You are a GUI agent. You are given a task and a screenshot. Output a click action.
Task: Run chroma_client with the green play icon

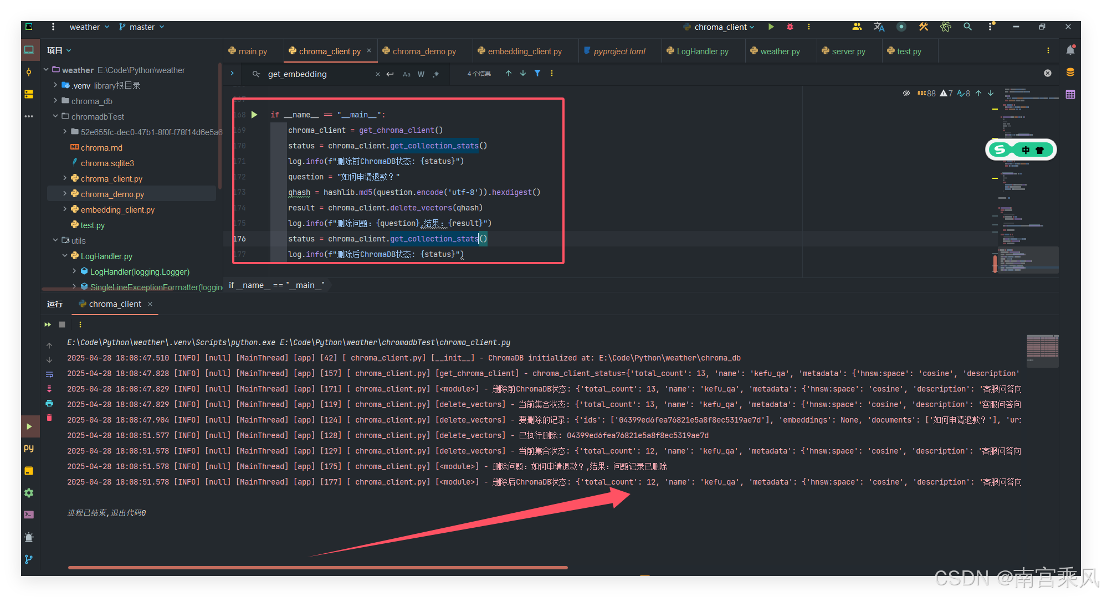[771, 27]
